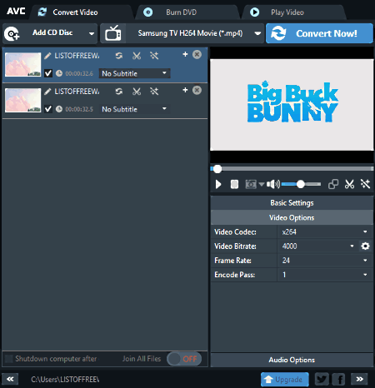Click the AVC logo icon
This screenshot has height=388, width=375.
pos(16,11)
